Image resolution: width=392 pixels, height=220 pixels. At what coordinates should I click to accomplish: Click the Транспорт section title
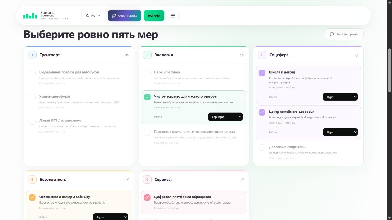tap(50, 55)
